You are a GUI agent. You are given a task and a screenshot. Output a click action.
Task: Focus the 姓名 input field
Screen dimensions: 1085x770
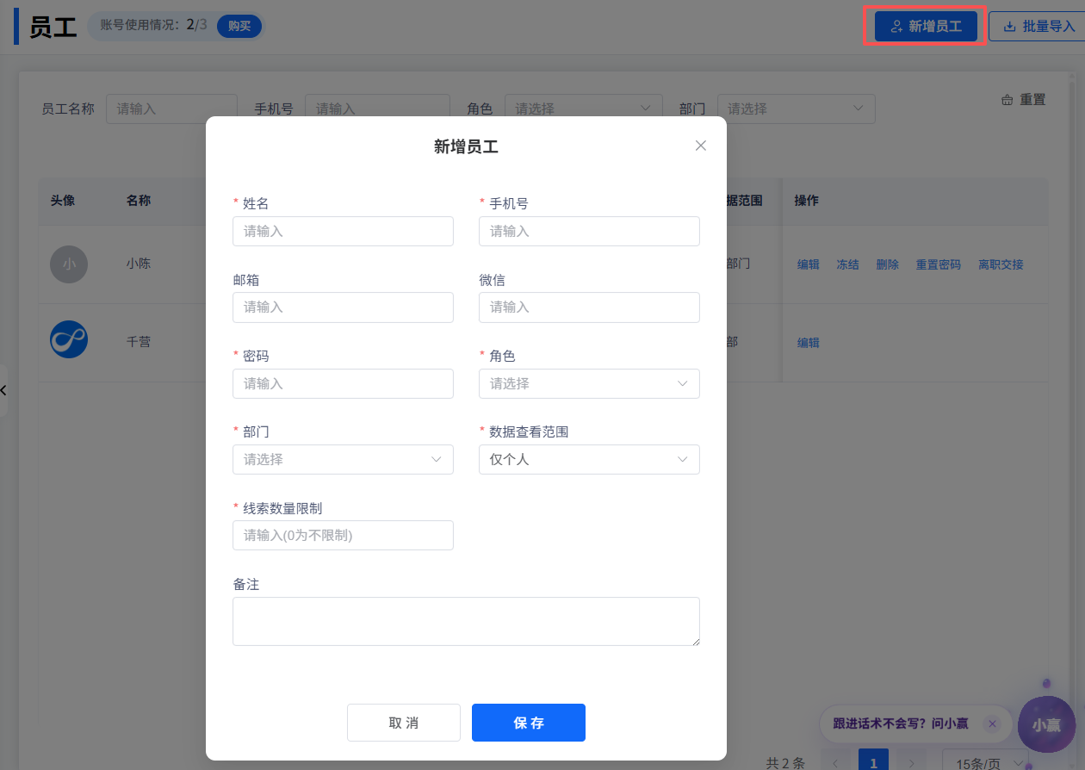point(343,231)
